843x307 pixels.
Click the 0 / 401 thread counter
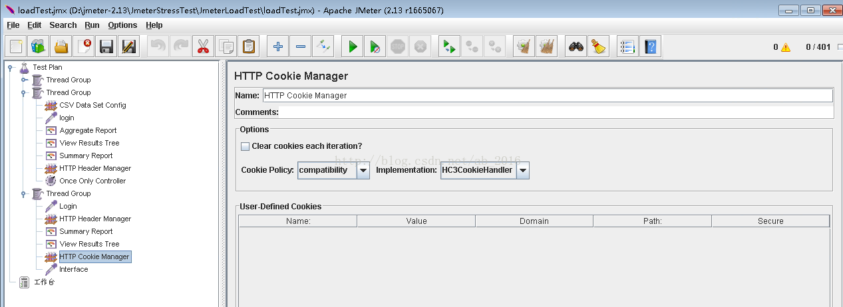coord(818,47)
